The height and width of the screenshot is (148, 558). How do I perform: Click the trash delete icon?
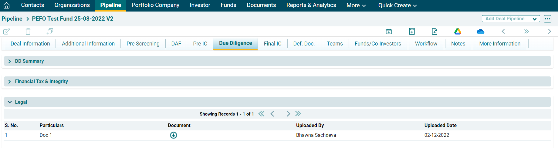point(28,32)
